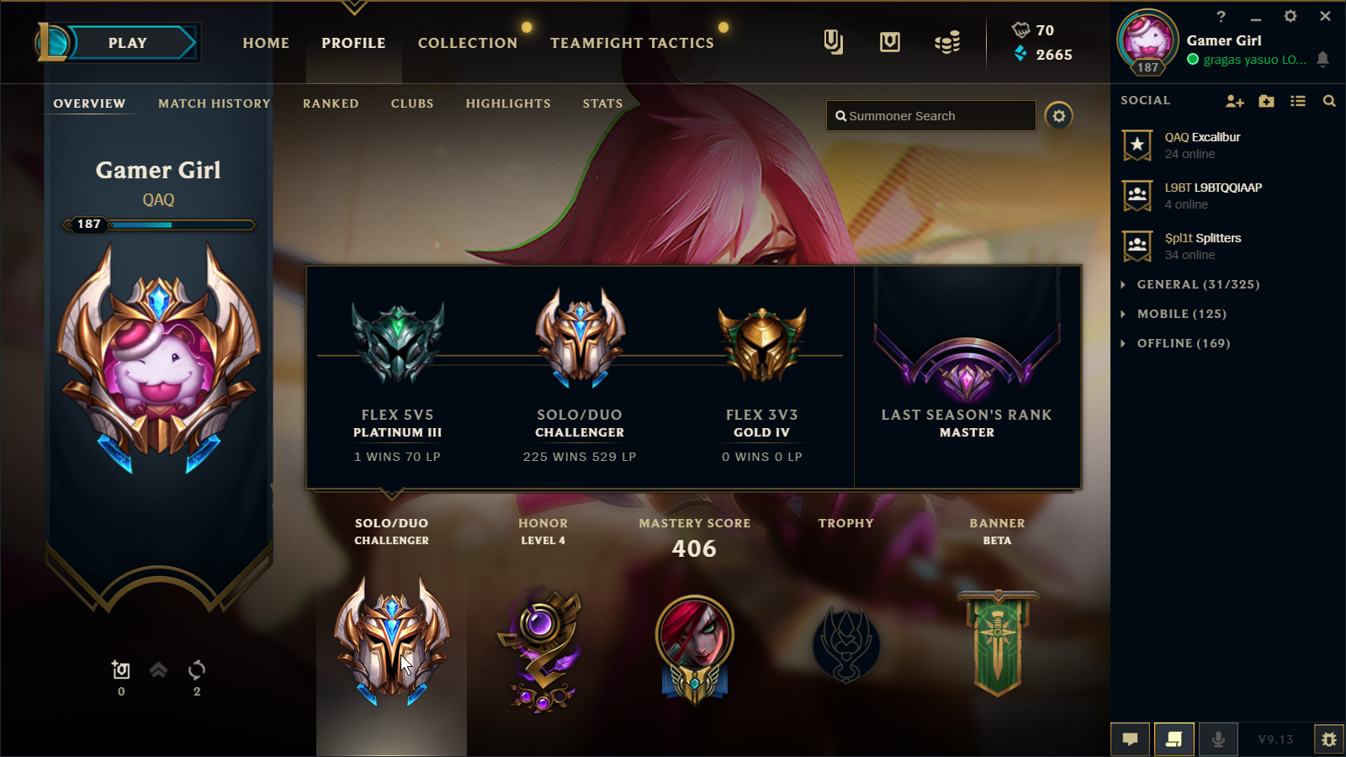Image resolution: width=1346 pixels, height=757 pixels.
Task: Open the profile settings gear
Action: pyautogui.click(x=1059, y=116)
